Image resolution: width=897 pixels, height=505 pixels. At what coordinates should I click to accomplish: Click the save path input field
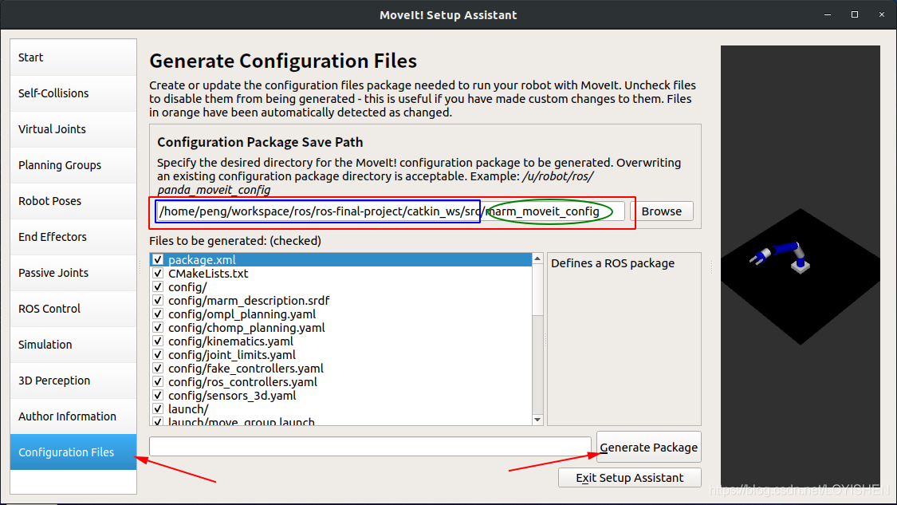click(390, 211)
